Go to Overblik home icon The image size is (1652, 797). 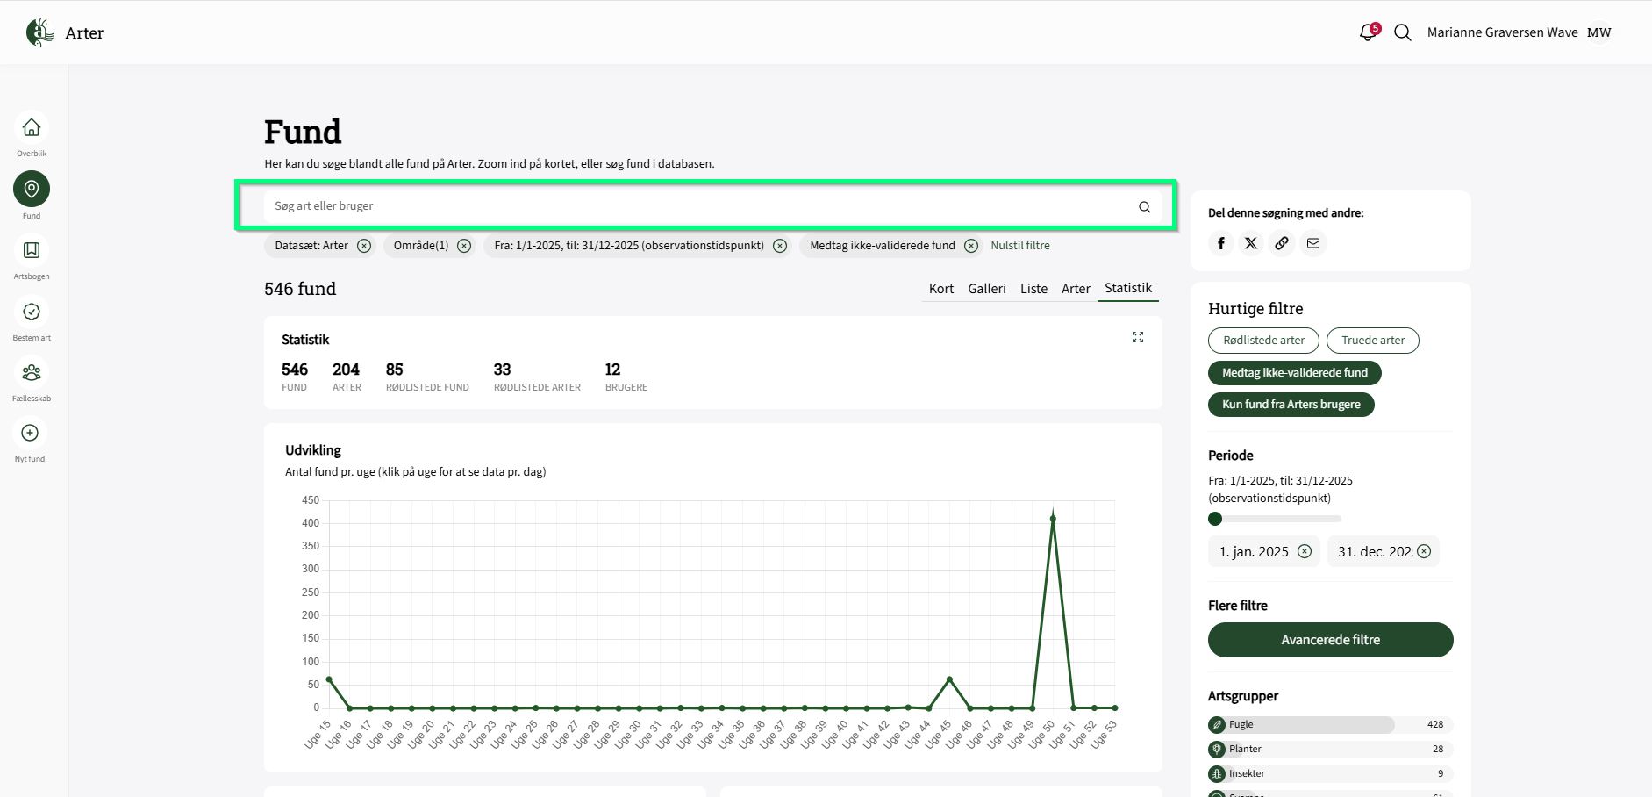point(32,128)
